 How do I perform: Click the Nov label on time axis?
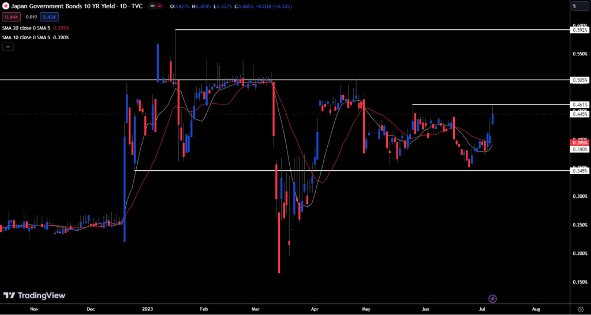point(34,309)
